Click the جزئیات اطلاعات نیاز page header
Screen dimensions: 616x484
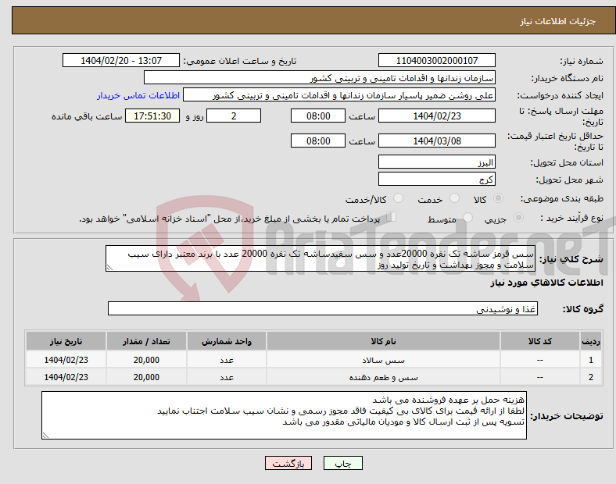coord(558,21)
